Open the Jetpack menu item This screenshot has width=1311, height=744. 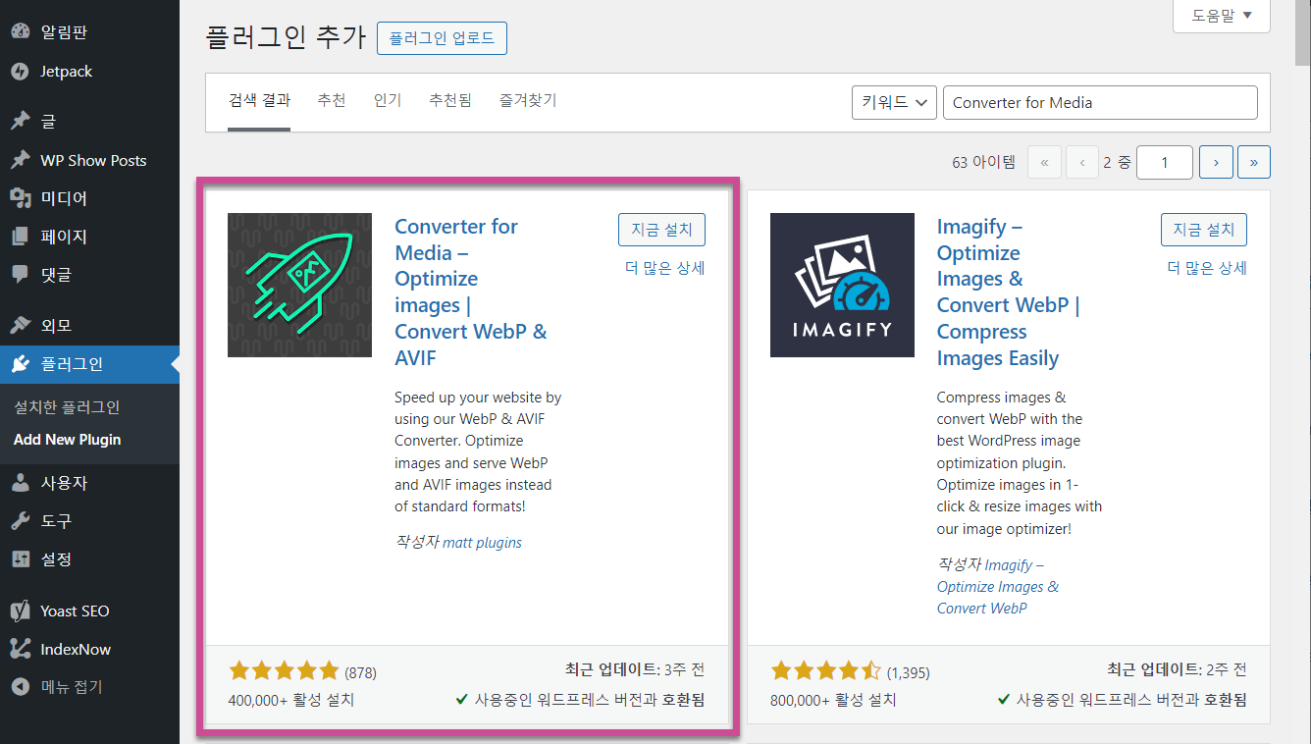(89, 72)
